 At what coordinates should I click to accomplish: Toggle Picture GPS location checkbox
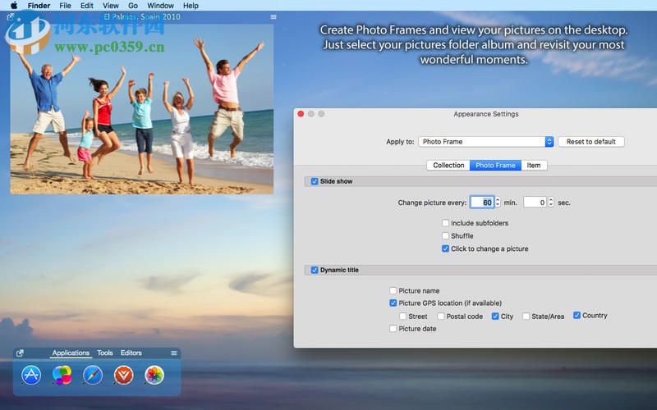pyautogui.click(x=393, y=303)
